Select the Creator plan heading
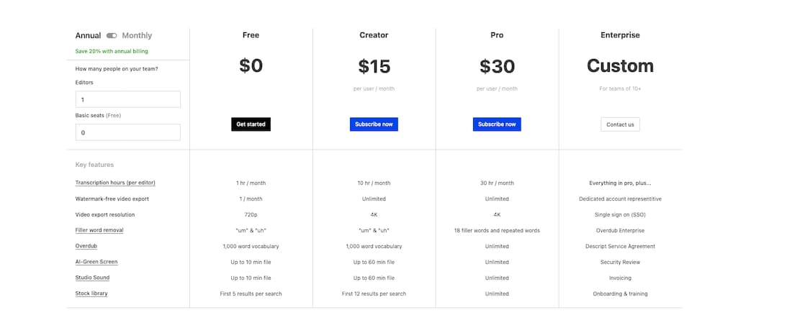The height and width of the screenshot is (333, 792). click(x=374, y=35)
